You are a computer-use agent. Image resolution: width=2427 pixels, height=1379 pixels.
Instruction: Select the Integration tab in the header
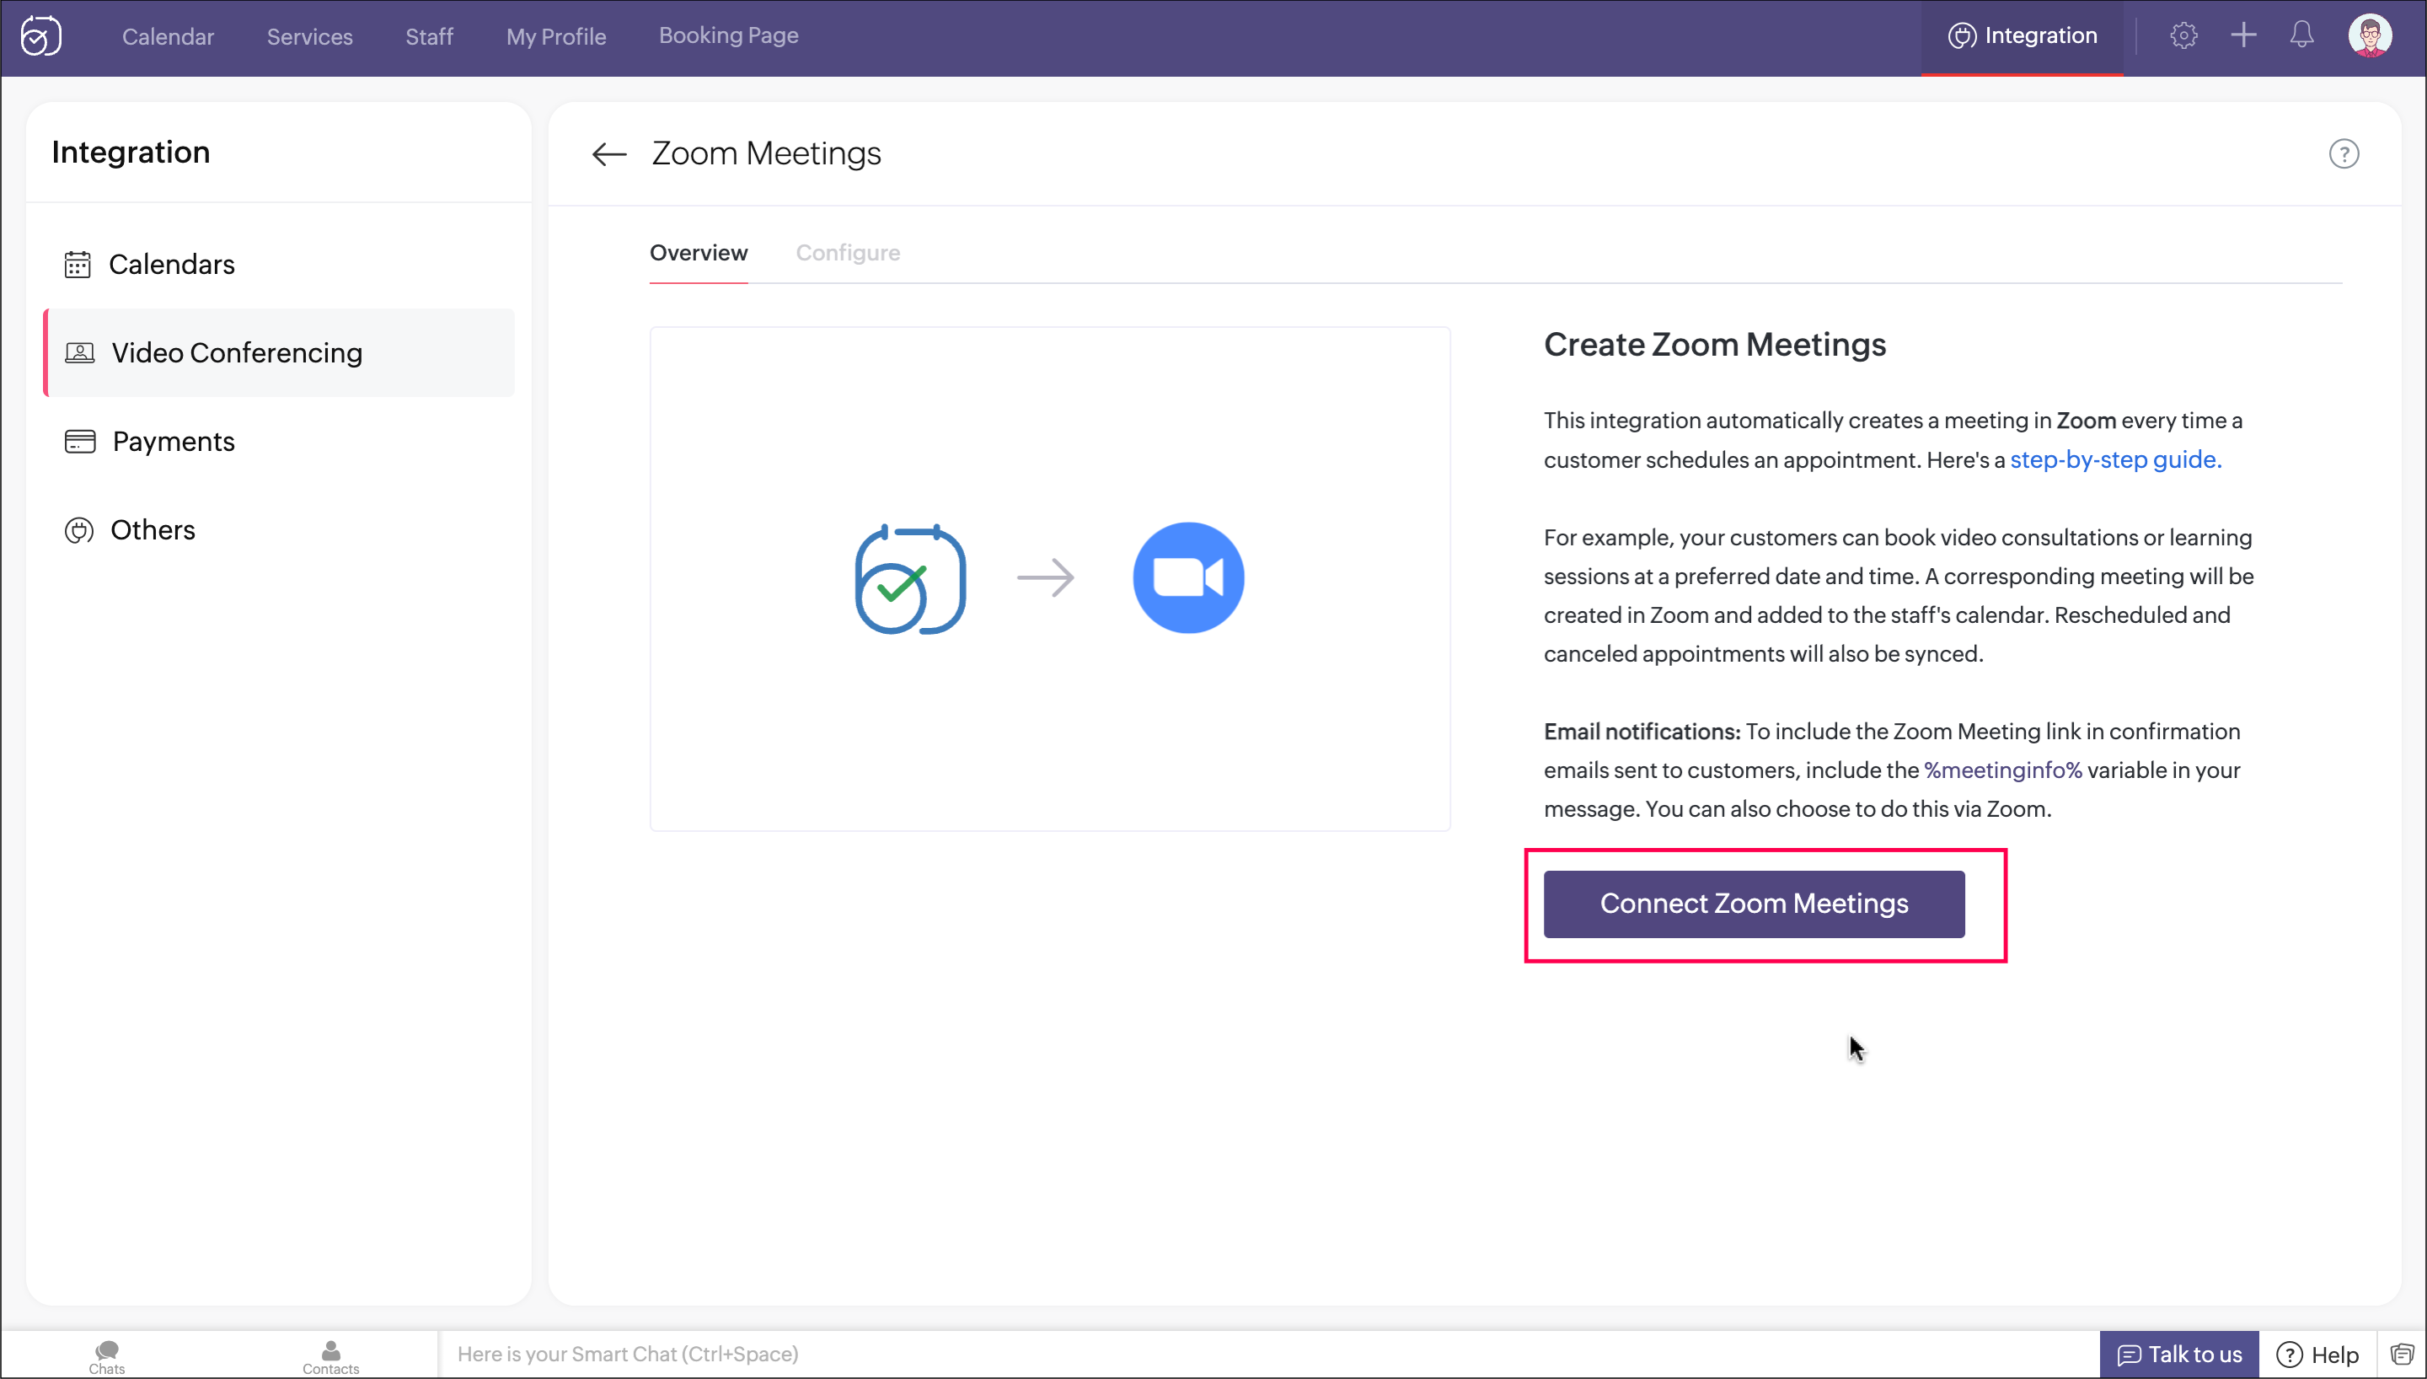(x=2022, y=36)
